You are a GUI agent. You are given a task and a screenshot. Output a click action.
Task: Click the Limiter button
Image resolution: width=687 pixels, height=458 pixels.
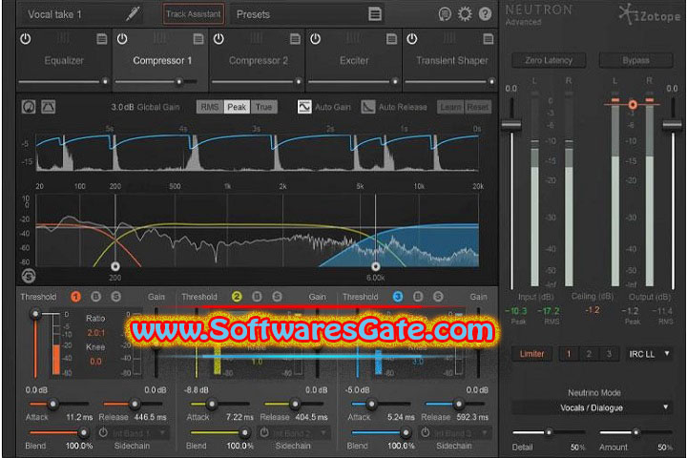click(531, 354)
